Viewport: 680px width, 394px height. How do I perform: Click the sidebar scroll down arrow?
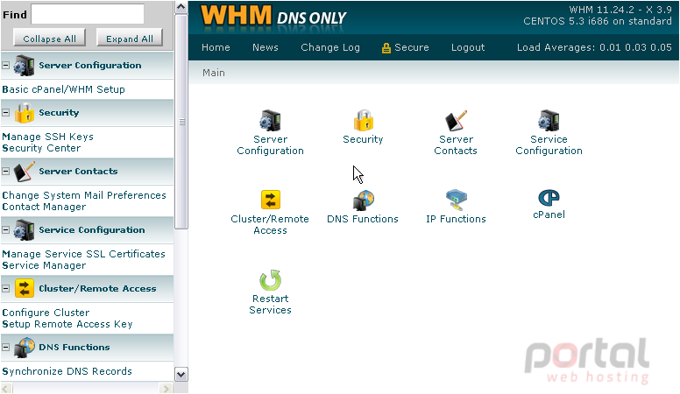[181, 374]
